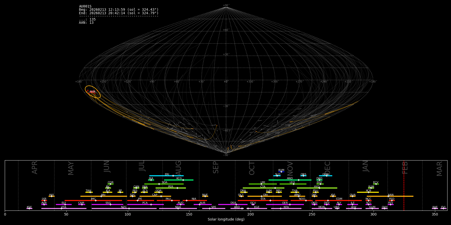Click the XUM shower label
Viewport: 451px width, 225px height.
pos(371,187)
